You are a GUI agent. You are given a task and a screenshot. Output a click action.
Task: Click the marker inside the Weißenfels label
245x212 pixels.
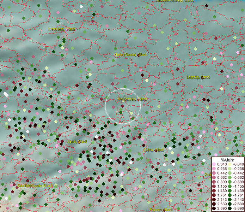pos(139,99)
